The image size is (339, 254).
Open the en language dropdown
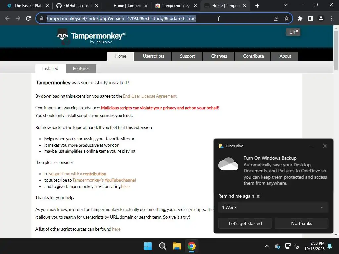click(x=293, y=32)
